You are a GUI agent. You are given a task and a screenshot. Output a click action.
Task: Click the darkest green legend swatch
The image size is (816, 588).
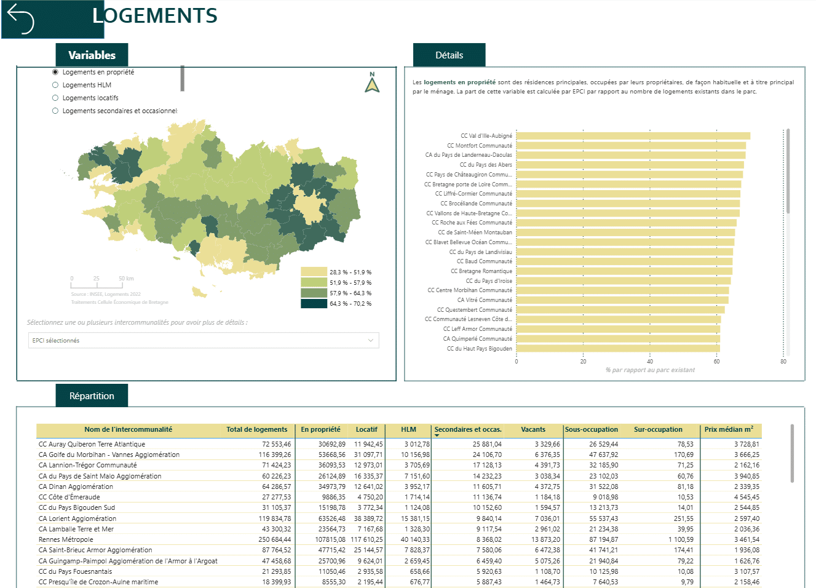(x=314, y=303)
